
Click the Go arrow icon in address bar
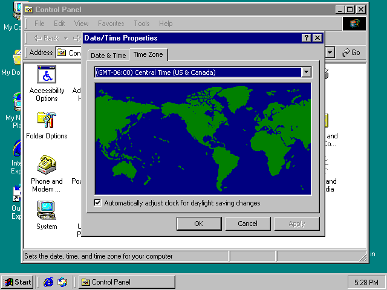(x=346, y=53)
